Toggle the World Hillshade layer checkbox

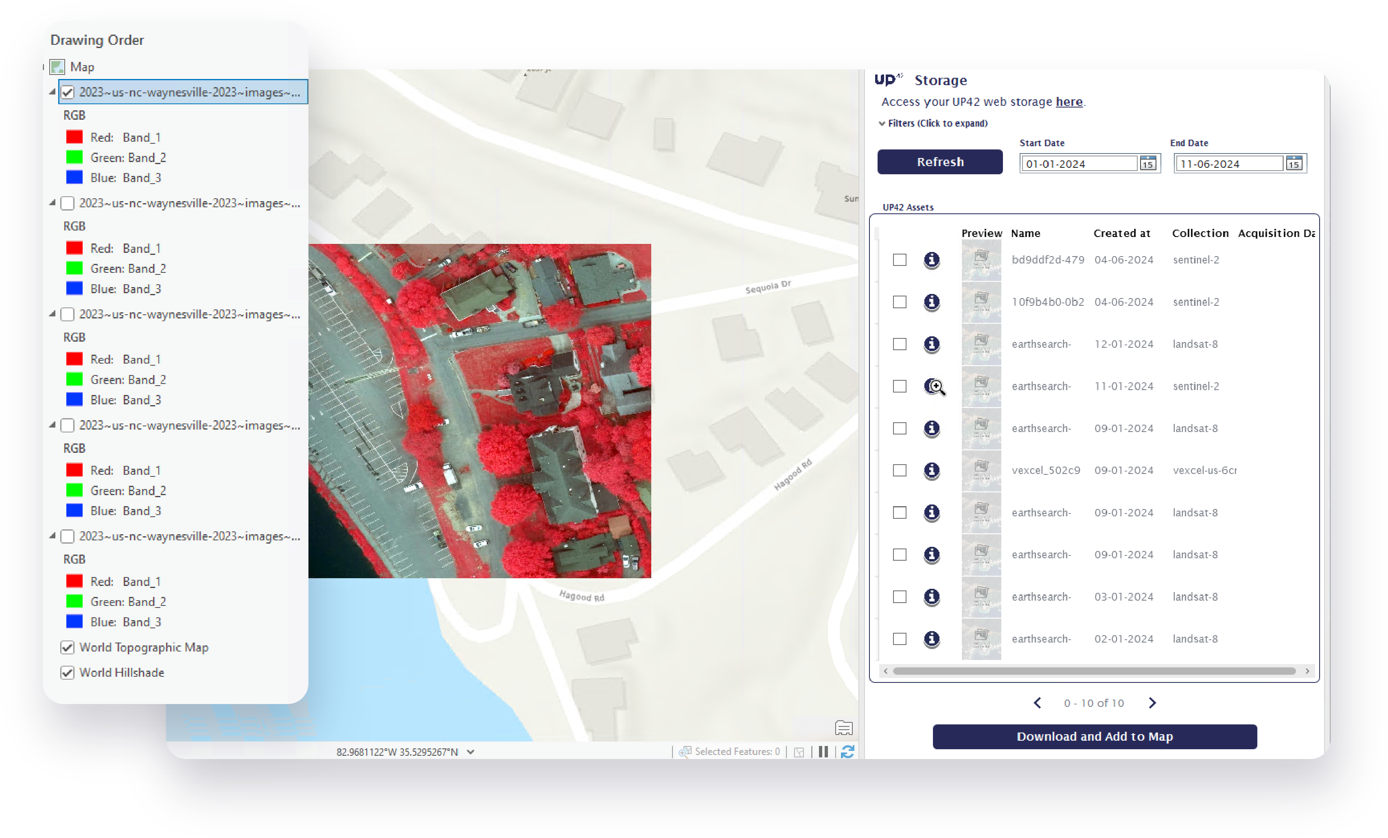[68, 672]
